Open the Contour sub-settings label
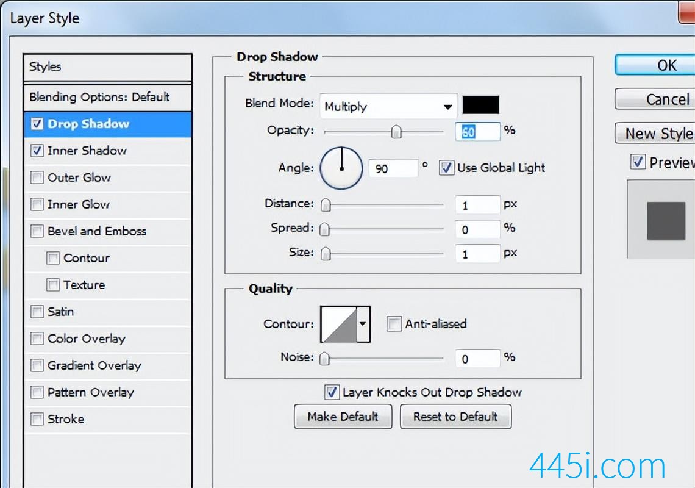The height and width of the screenshot is (488, 695). (87, 258)
